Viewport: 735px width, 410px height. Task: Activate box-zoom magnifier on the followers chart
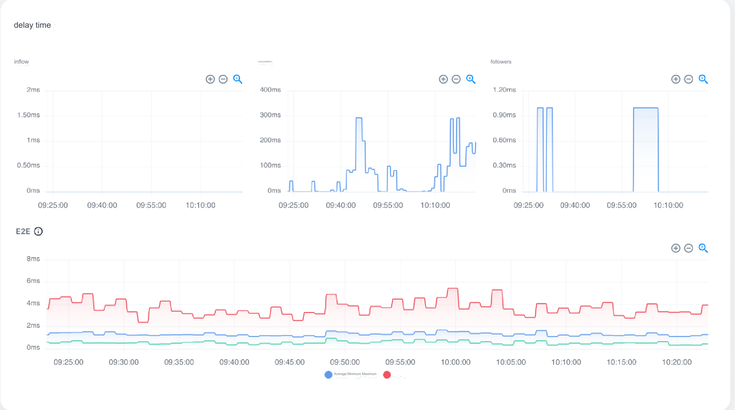tap(703, 79)
